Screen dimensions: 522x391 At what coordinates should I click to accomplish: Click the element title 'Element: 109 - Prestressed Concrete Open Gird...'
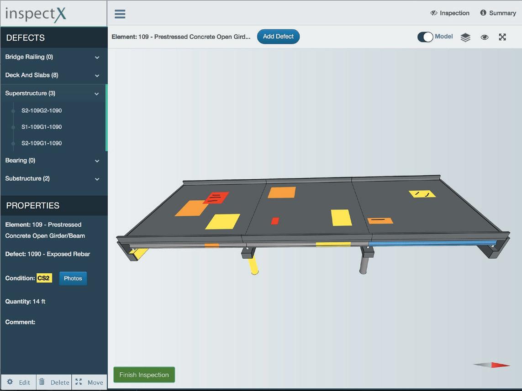pos(181,36)
